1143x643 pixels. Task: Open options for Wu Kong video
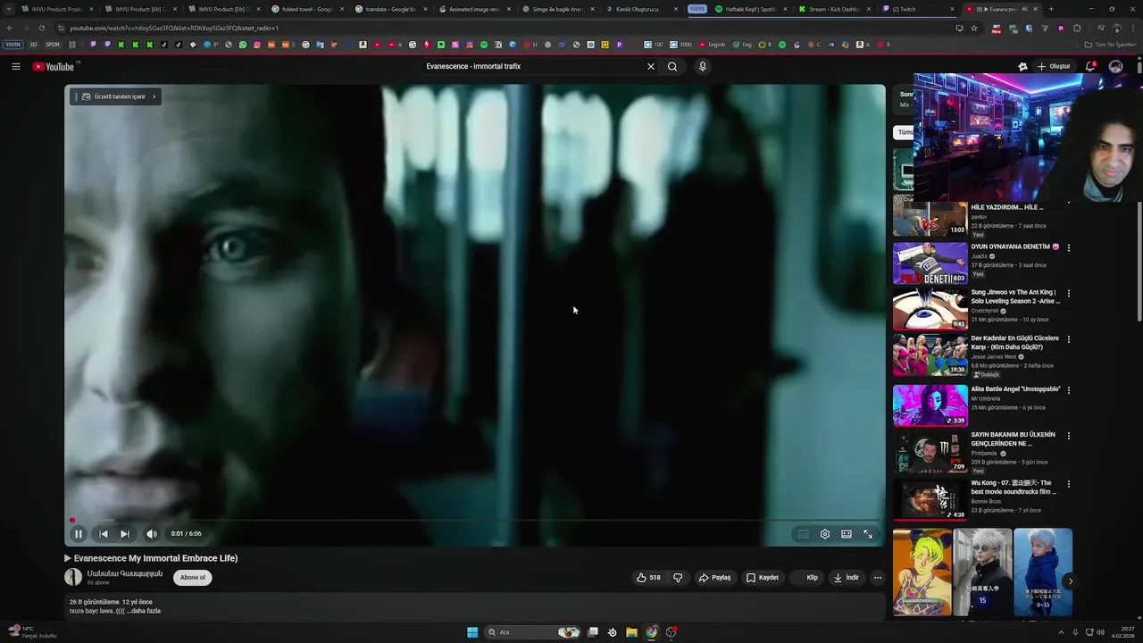[x=1069, y=484]
